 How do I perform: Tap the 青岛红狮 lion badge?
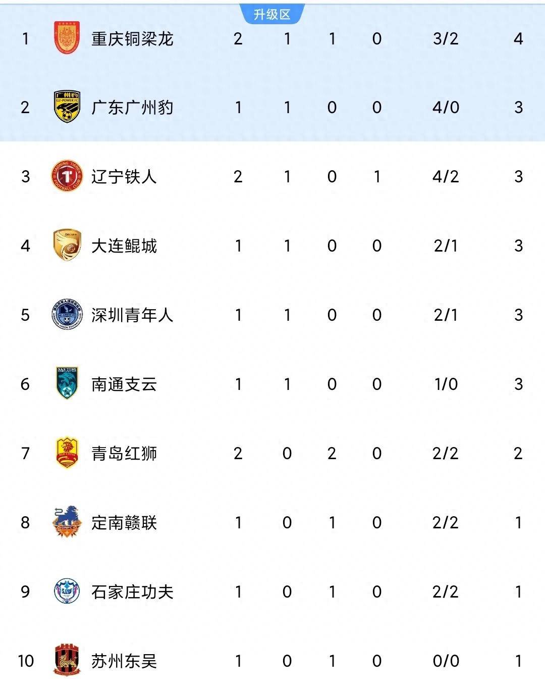67,453
